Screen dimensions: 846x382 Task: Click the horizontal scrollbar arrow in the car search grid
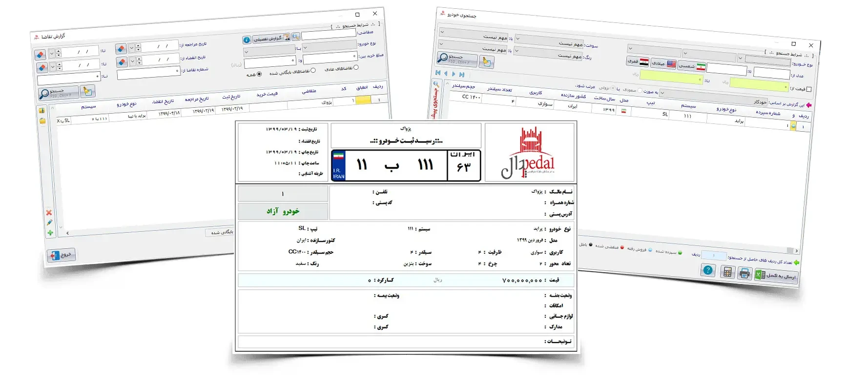coord(797,251)
